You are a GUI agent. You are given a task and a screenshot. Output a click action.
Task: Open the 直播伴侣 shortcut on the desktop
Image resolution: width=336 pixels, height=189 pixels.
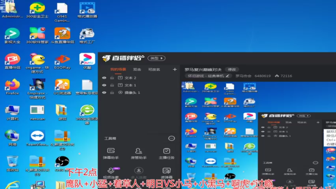(13, 61)
